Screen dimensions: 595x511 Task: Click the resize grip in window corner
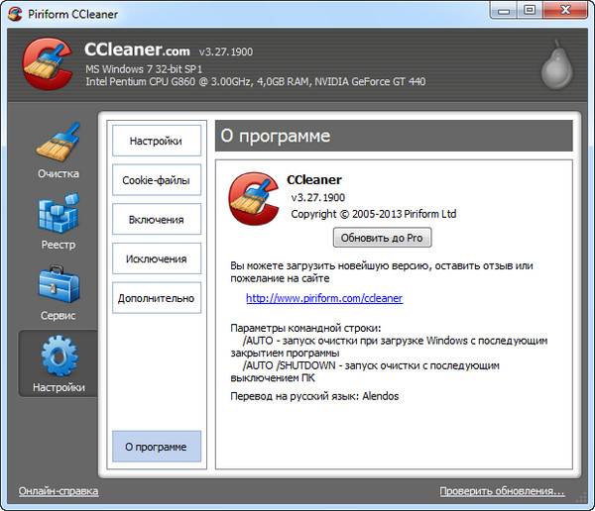[x=581, y=498]
